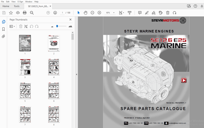Choose the Hand pan tool
The height and width of the screenshot is (128, 204).
click(86, 13)
